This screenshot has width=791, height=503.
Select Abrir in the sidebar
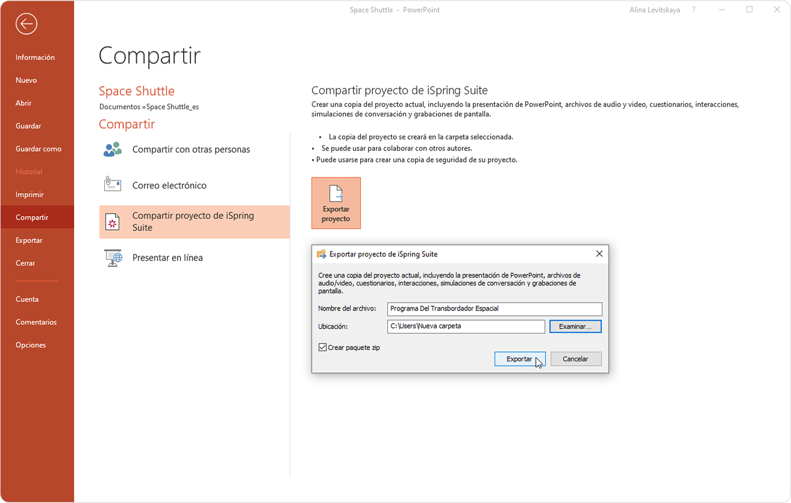tap(23, 103)
